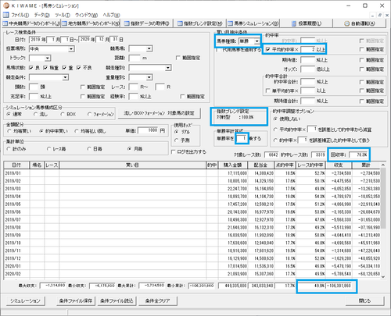This screenshot has height=316, width=391.
Task: Click the シミュレーション button at bottom
Action: click(x=25, y=300)
